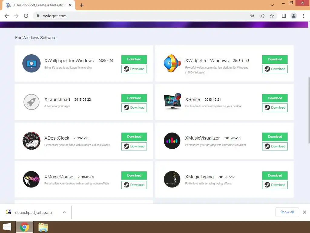Click the XWidget for Windows fish icon
Screen dimensions: 310x233
point(172,63)
